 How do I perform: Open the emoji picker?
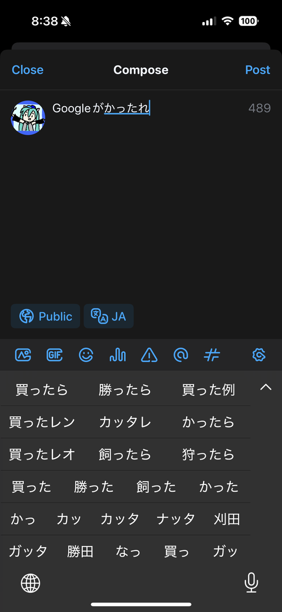86,355
